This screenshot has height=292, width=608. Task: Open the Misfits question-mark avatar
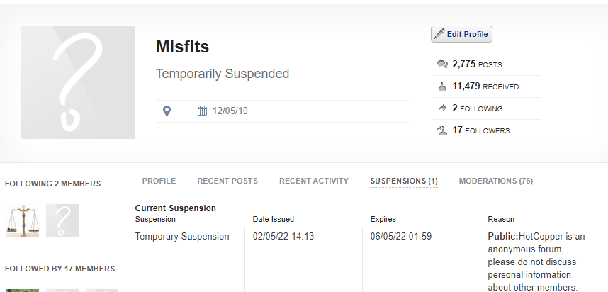[x=78, y=82]
